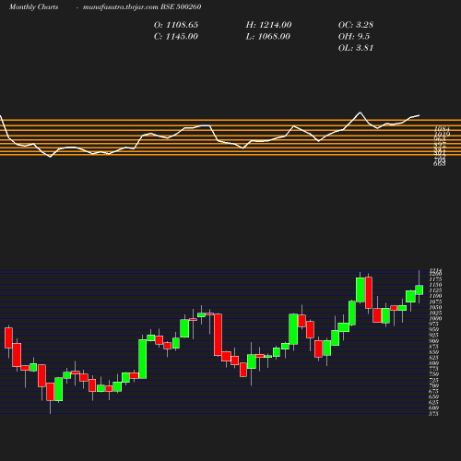Click the '1000' price axis label

[x=435, y=318]
